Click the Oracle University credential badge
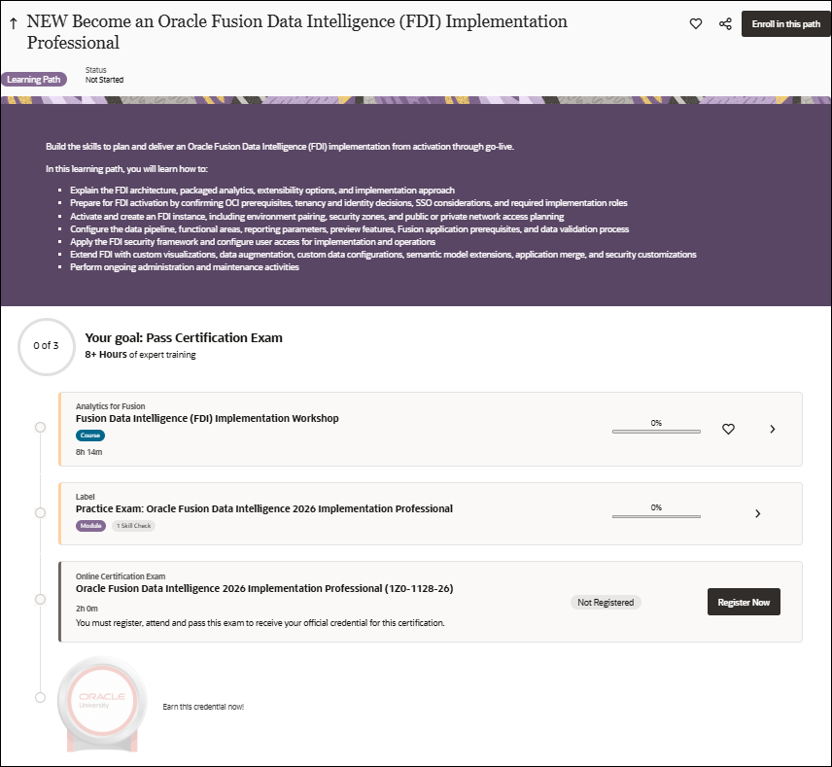The width and height of the screenshot is (832, 767). tap(102, 703)
